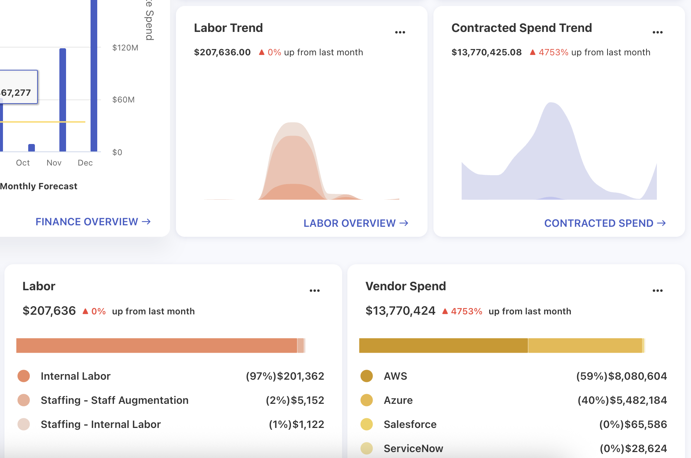
Task: Open the Contracted Spend Trend options menu
Action: coord(657,33)
